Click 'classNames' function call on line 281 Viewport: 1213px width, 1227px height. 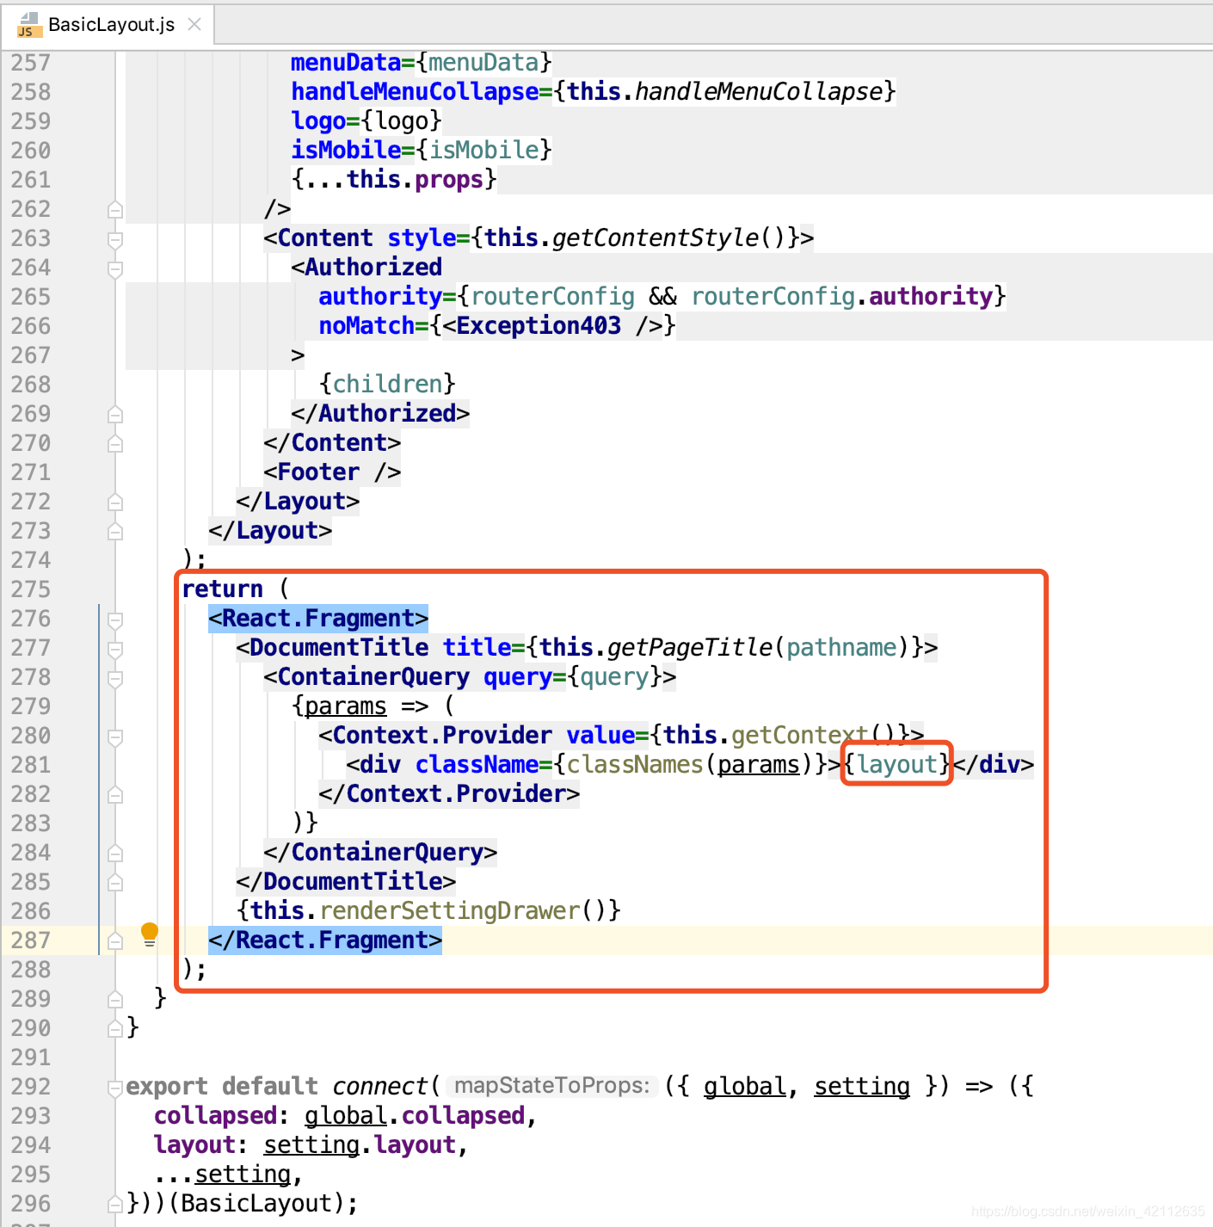635,765
